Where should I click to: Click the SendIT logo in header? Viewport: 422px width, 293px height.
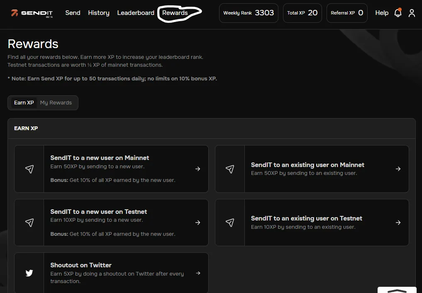(x=32, y=13)
